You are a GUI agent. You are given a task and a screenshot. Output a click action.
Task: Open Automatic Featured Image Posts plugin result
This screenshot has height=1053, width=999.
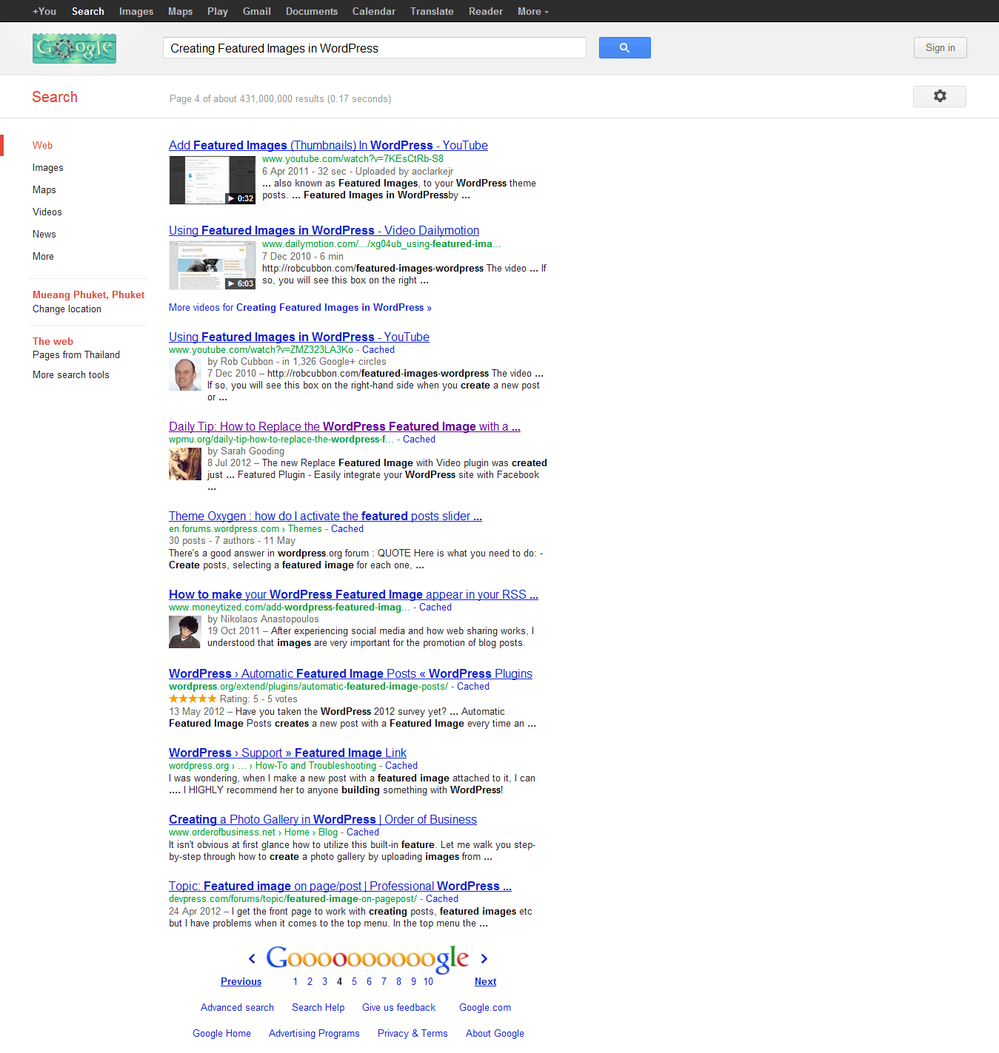[x=350, y=673]
